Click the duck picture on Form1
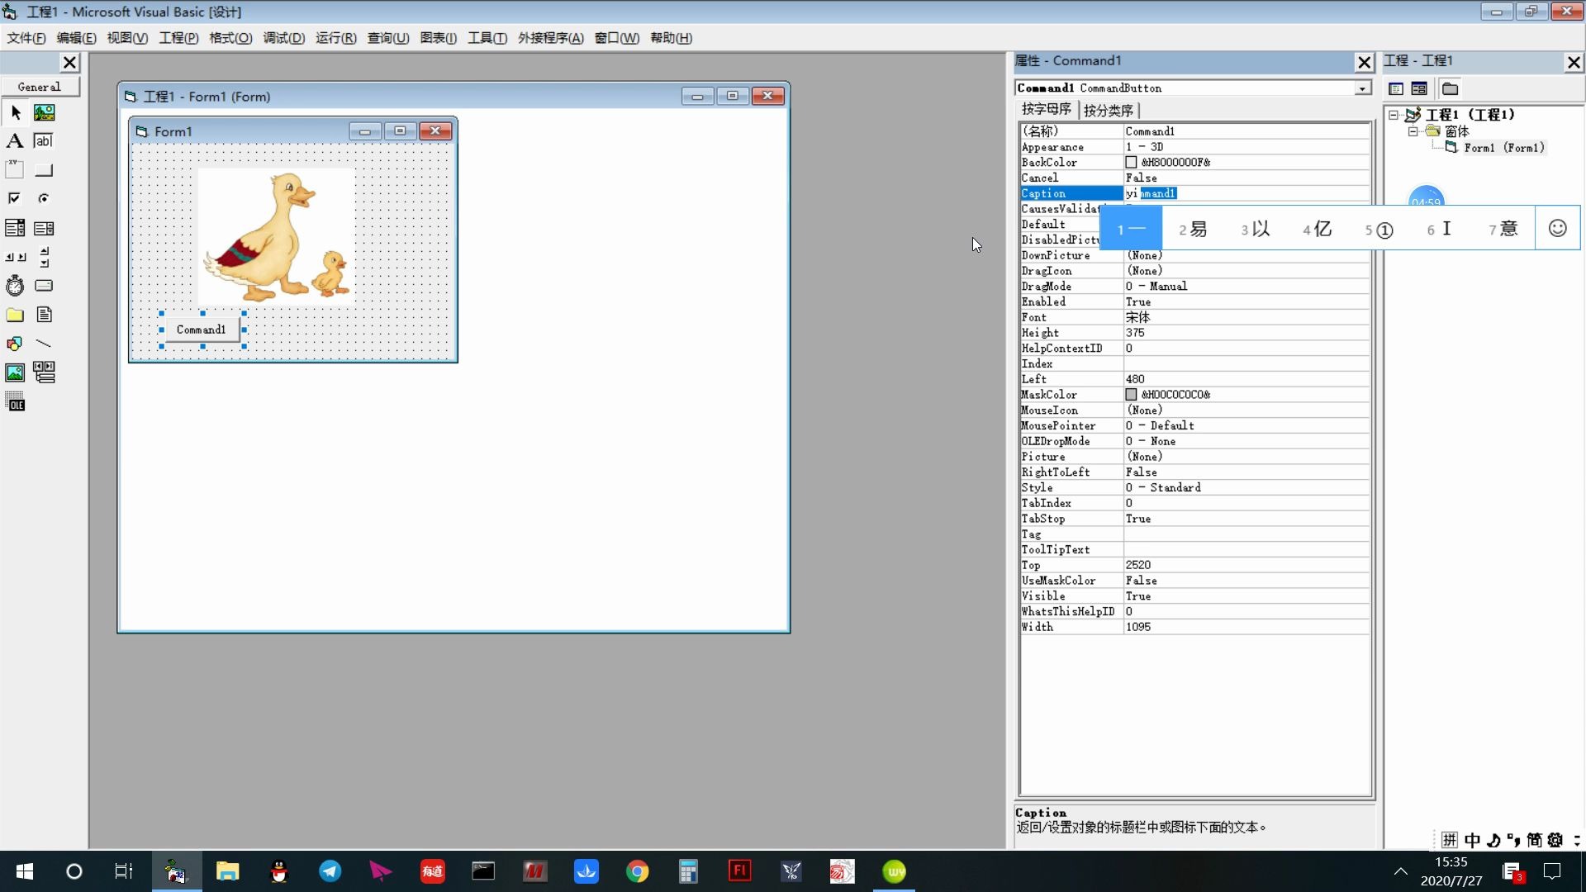Screen dimensions: 1586x892 [x=277, y=236]
